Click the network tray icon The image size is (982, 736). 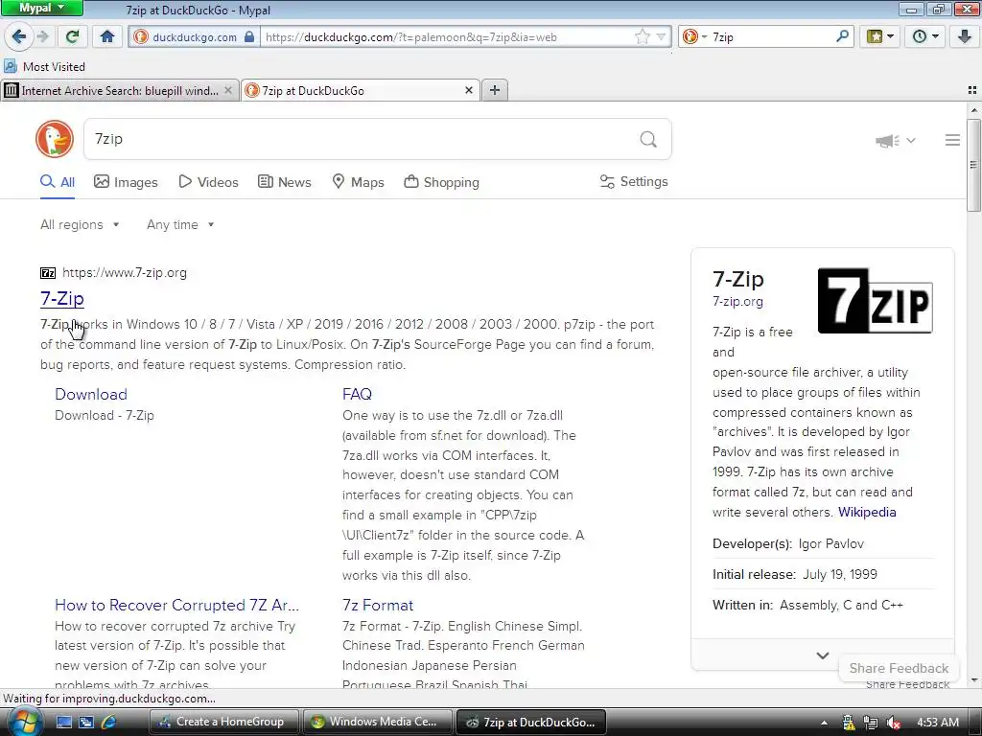pyautogui.click(x=871, y=723)
